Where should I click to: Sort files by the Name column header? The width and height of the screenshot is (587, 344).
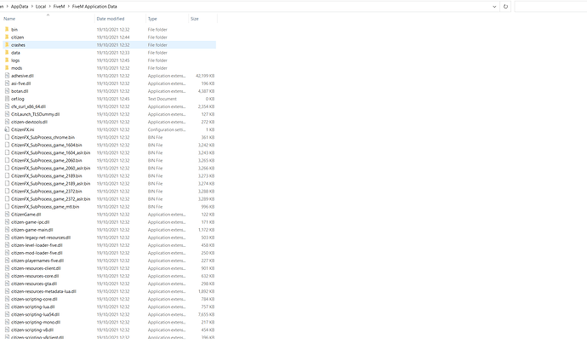pyautogui.click(x=9, y=19)
